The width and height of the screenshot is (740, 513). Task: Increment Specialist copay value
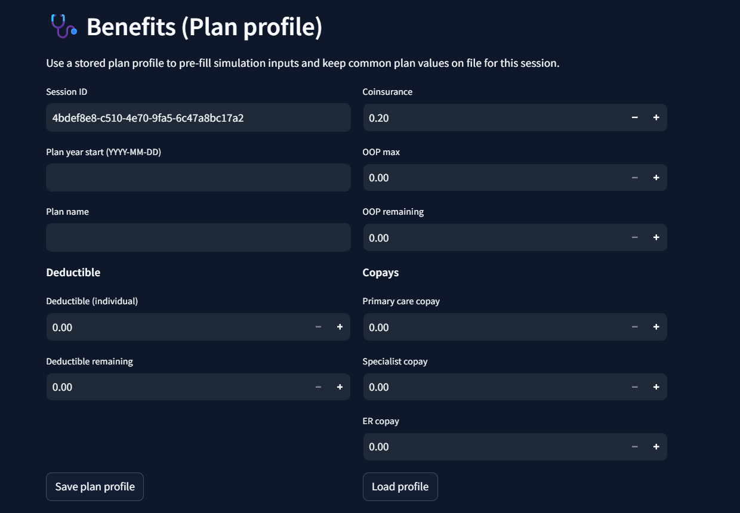(x=656, y=387)
